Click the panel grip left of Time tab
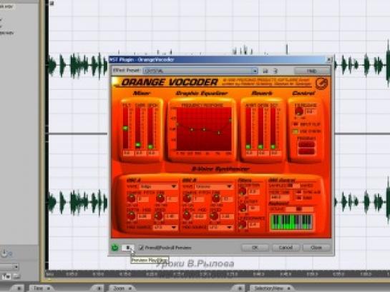This screenshot has height=292, width=390. click(19, 288)
